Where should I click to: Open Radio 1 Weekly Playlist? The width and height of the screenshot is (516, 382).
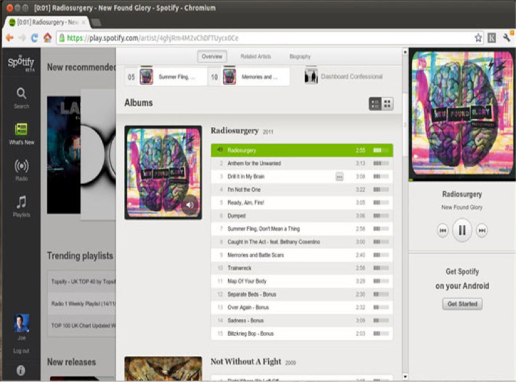point(82,304)
